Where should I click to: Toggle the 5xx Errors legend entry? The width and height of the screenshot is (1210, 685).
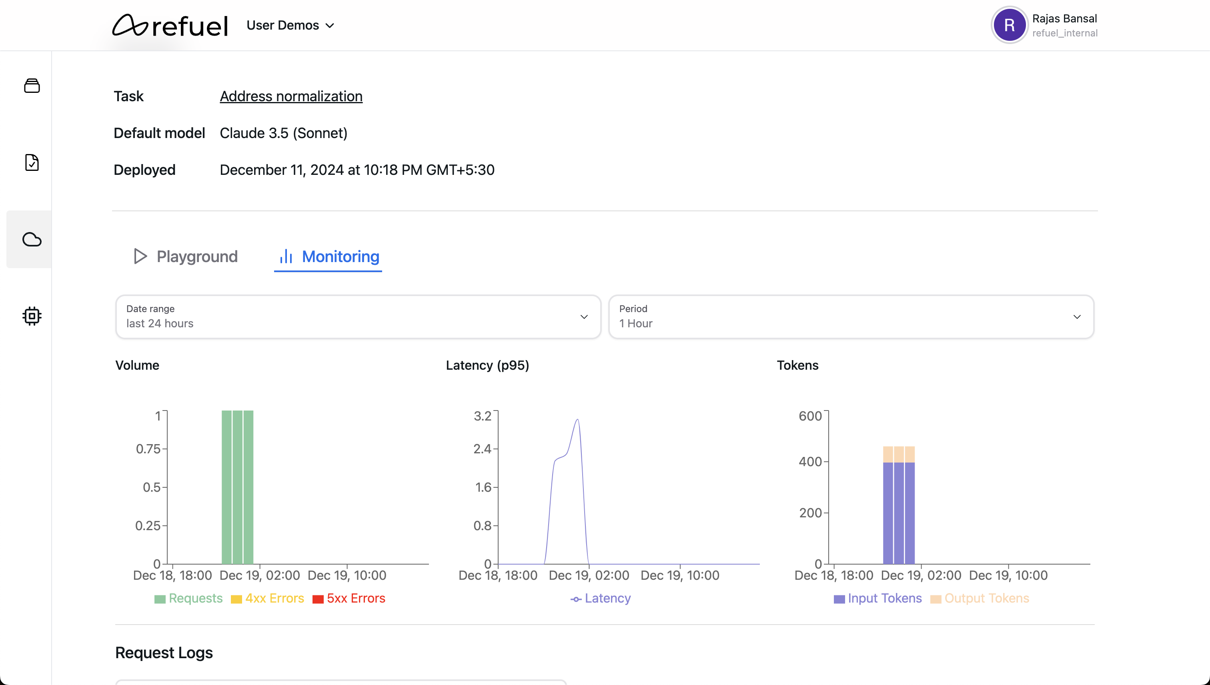tap(349, 598)
